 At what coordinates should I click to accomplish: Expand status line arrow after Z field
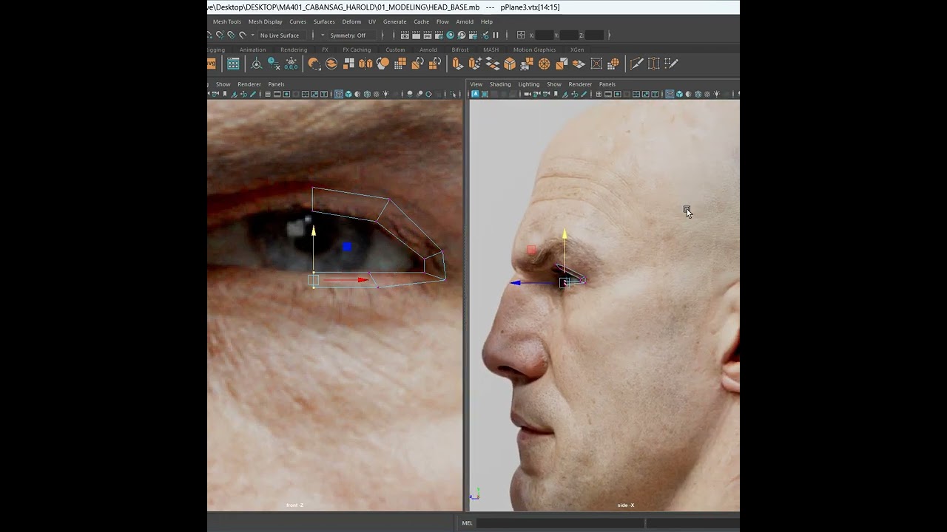coord(609,35)
